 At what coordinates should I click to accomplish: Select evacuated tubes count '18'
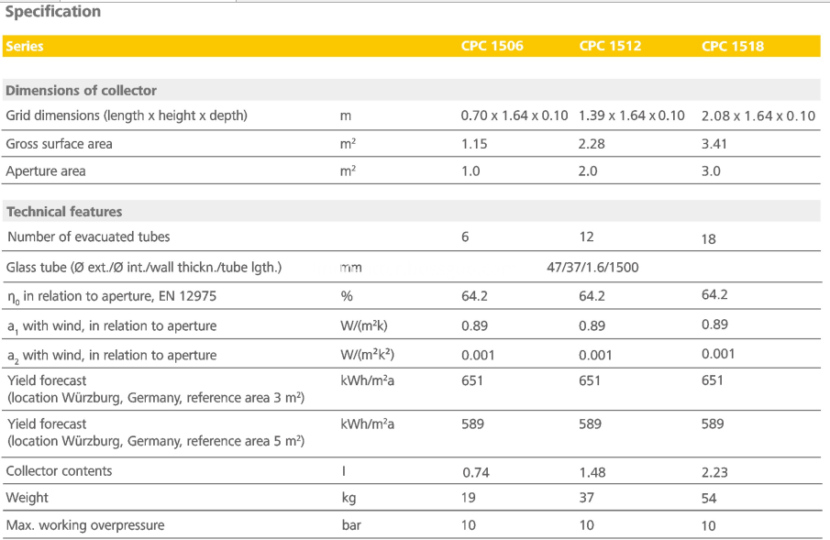(x=709, y=239)
